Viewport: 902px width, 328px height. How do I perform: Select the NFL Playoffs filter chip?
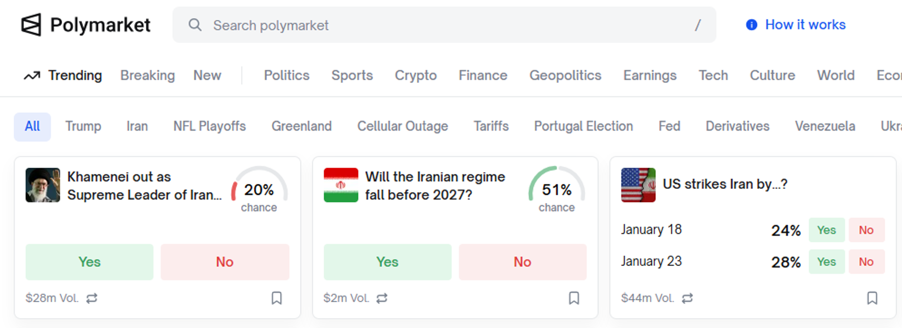pos(210,126)
